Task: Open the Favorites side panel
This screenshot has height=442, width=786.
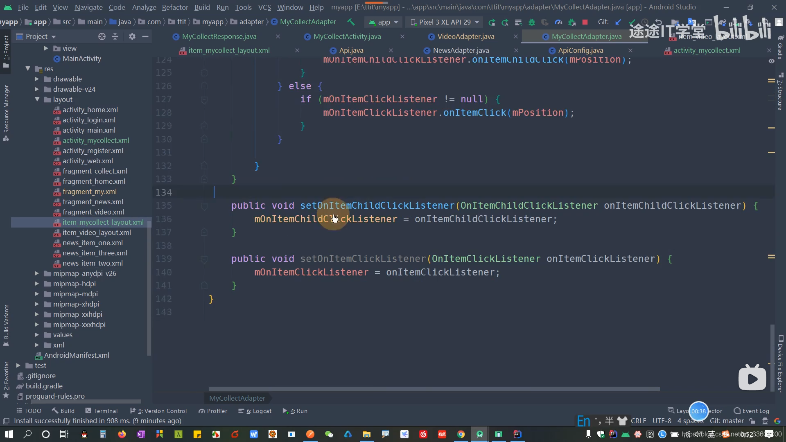Action: [x=6, y=379]
